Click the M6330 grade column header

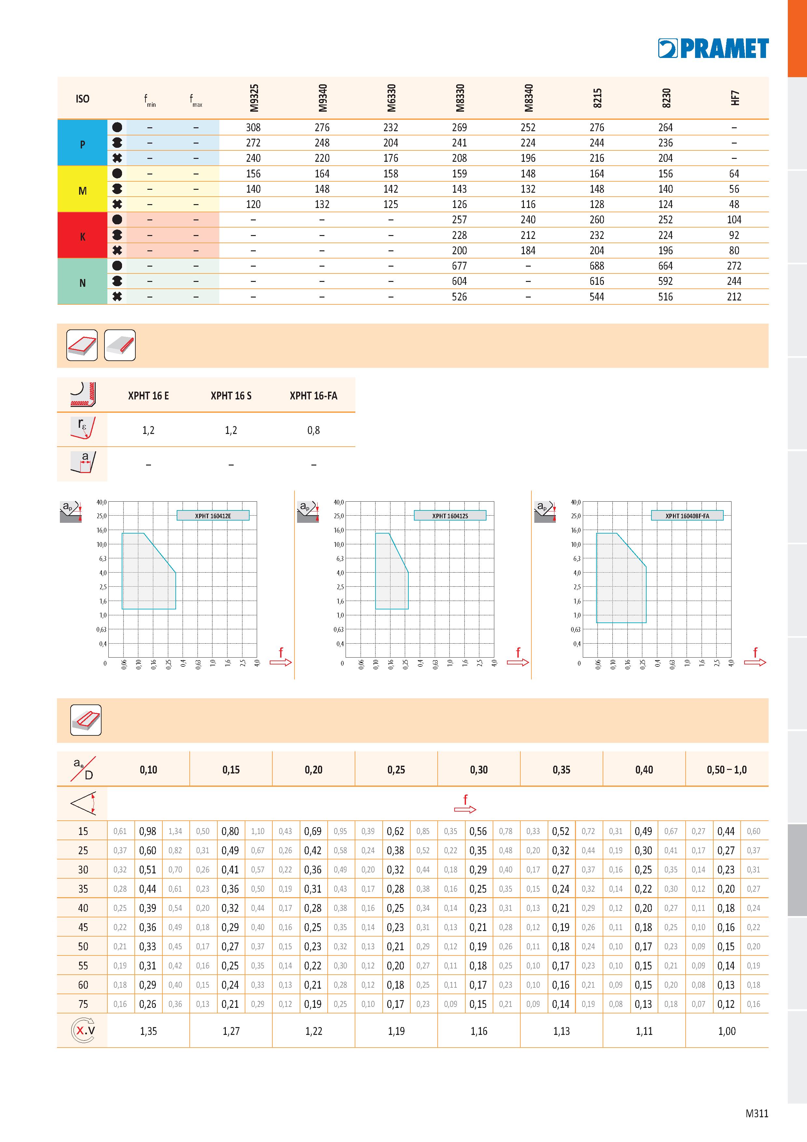tap(391, 98)
